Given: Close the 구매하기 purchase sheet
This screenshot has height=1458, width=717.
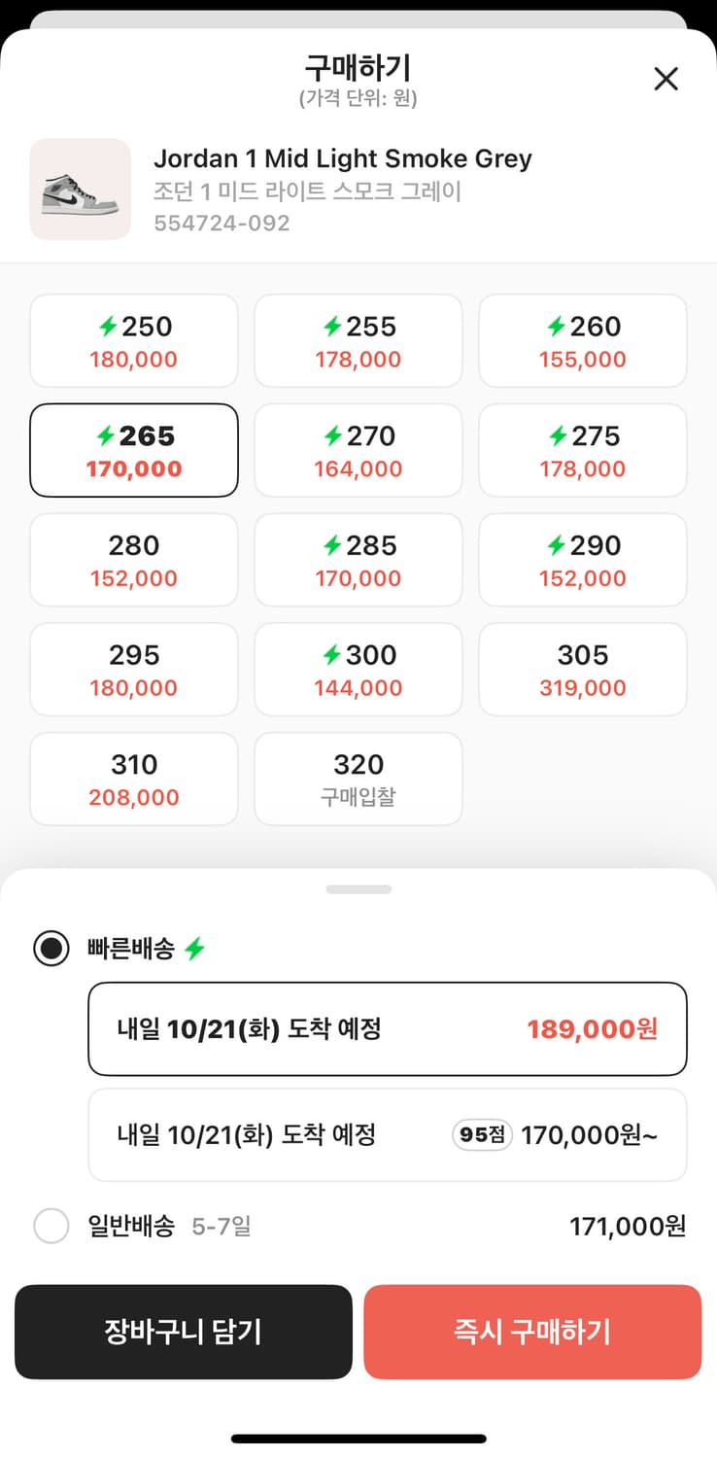Looking at the screenshot, I should (666, 79).
